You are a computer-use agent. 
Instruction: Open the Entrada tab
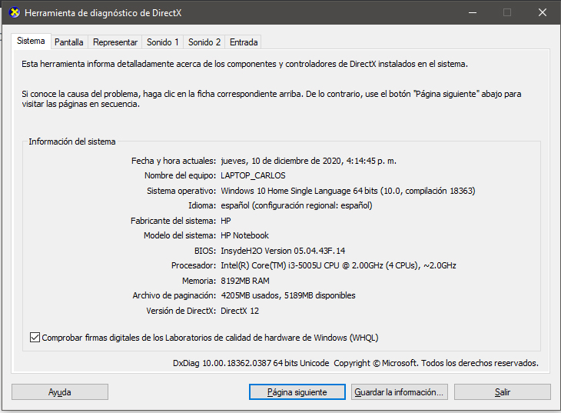pyautogui.click(x=244, y=42)
